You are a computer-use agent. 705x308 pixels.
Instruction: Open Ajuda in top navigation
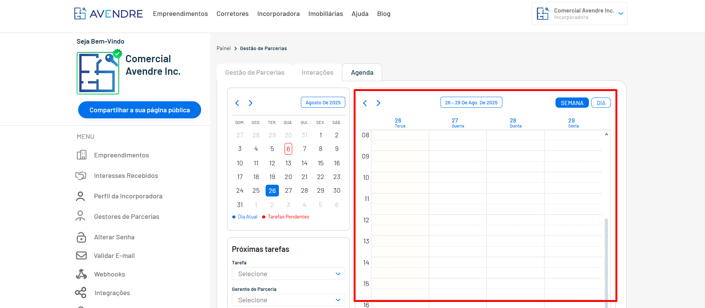pyautogui.click(x=360, y=14)
